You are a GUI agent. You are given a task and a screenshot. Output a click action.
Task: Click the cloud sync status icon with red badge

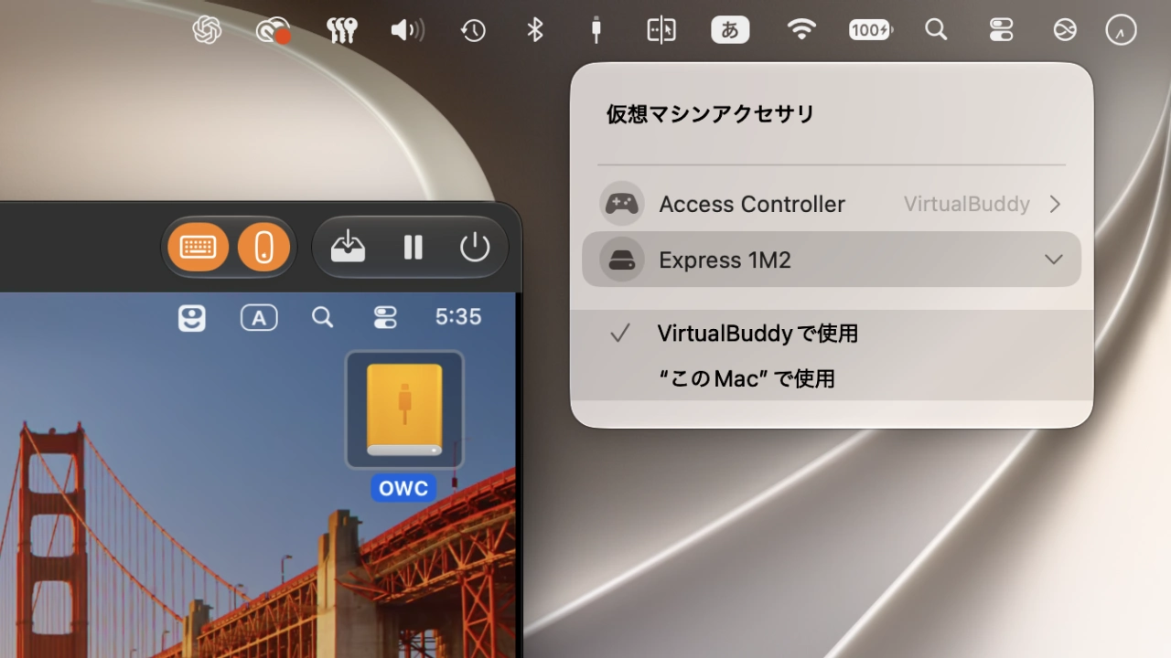click(273, 31)
